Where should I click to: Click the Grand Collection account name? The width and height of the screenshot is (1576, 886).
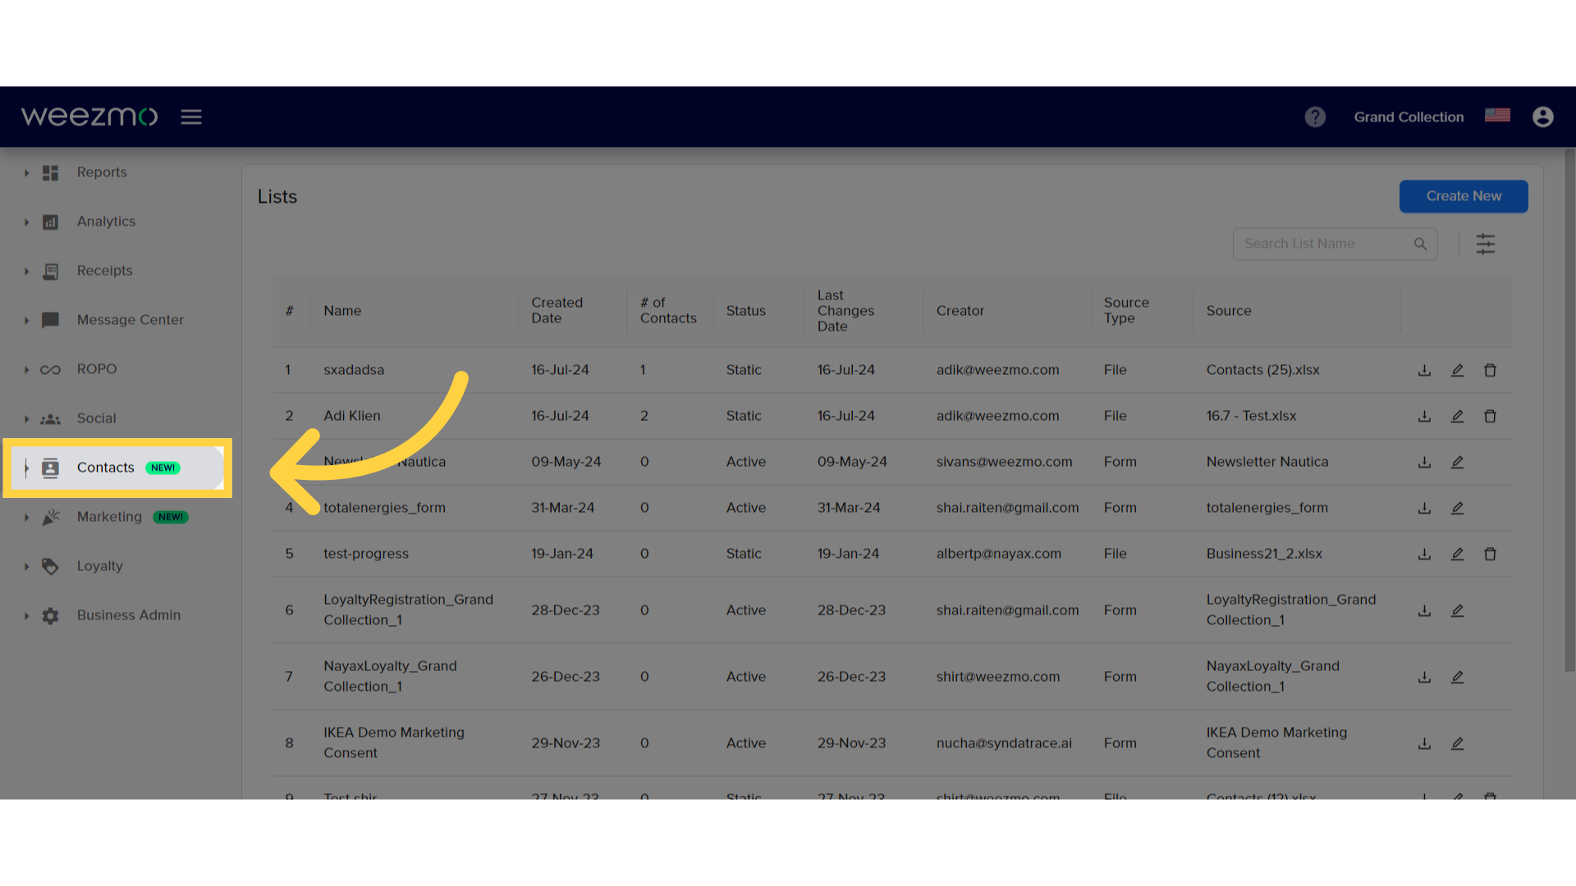1409,117
